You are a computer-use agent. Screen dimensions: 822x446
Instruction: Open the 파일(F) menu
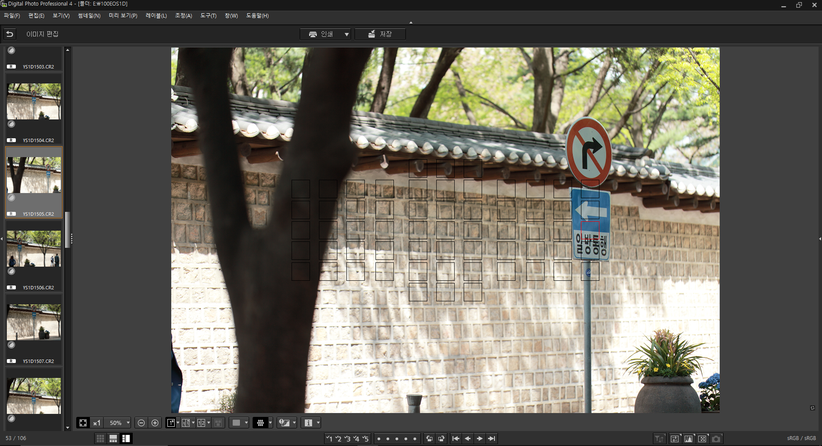(x=12, y=16)
